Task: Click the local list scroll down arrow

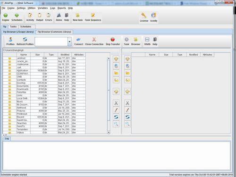Action: click(109, 132)
